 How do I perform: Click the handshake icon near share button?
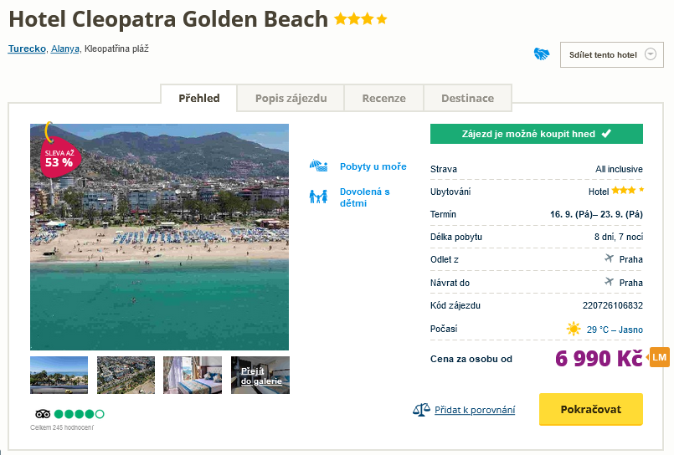pyautogui.click(x=542, y=54)
